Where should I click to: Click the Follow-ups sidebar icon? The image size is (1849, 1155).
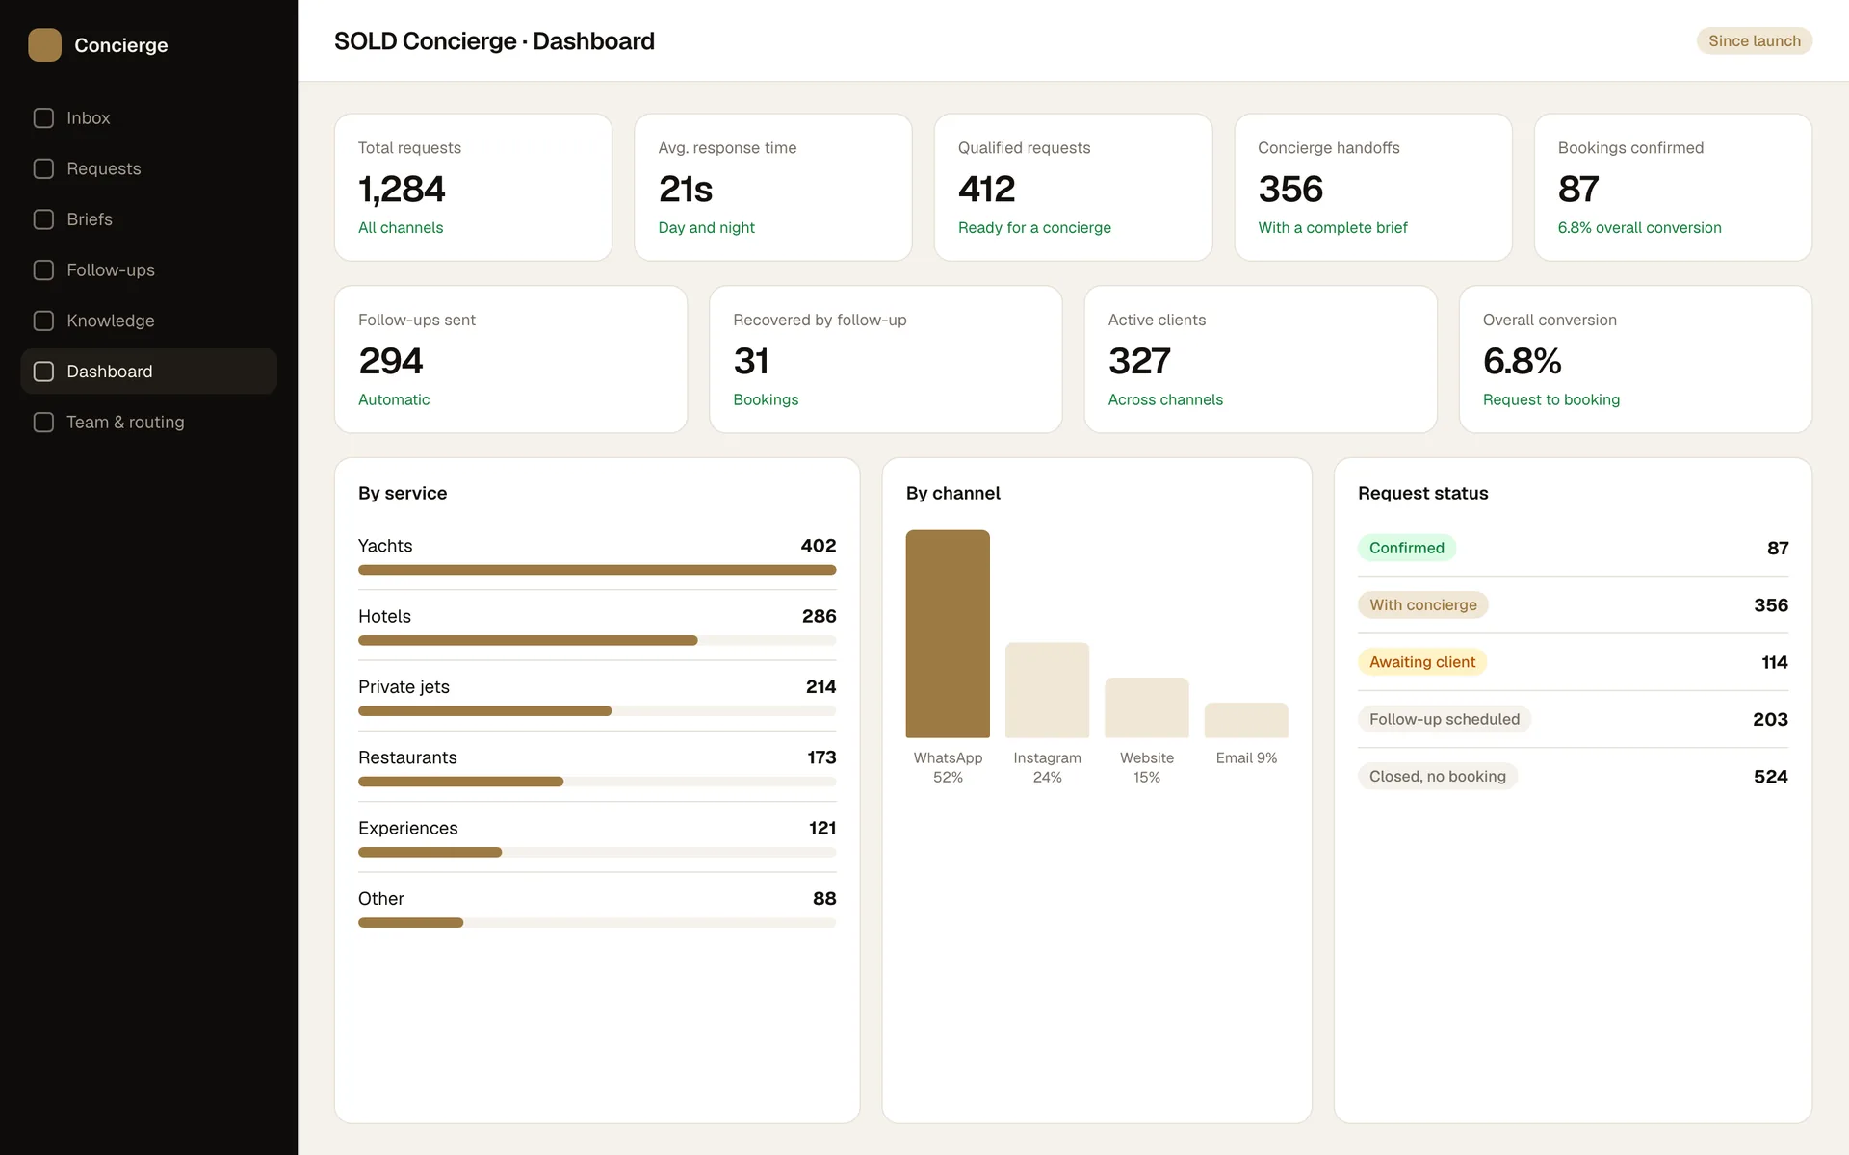point(43,269)
